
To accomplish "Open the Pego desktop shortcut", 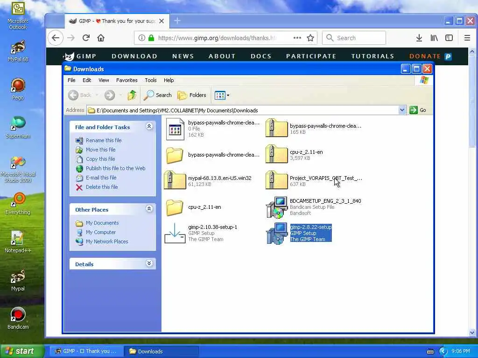I will pyautogui.click(x=18, y=89).
